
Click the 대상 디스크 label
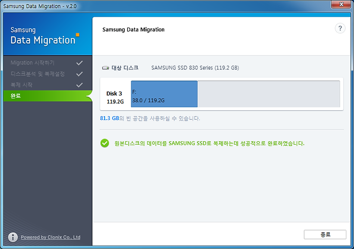click(125, 68)
